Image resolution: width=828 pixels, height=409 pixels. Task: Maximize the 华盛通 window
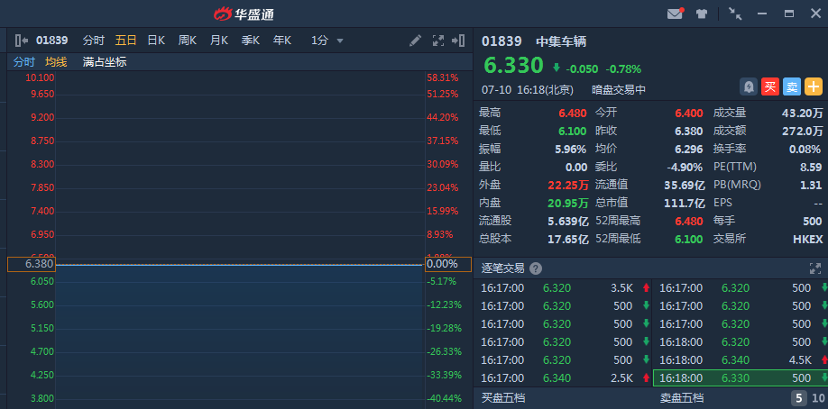click(x=789, y=14)
